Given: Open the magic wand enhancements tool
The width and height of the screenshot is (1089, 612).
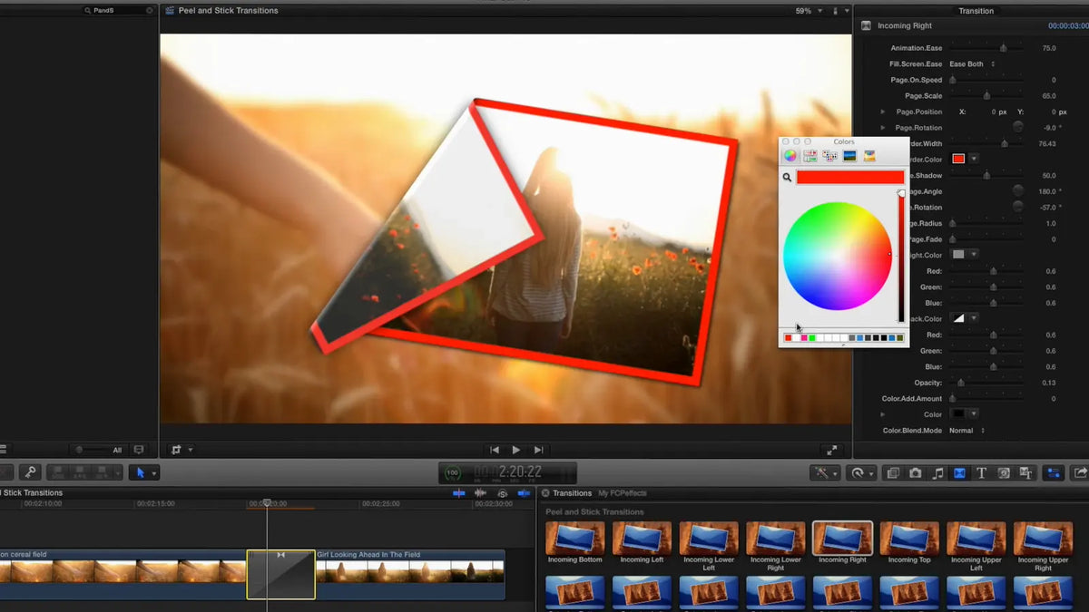Looking at the screenshot, I should pos(822,472).
